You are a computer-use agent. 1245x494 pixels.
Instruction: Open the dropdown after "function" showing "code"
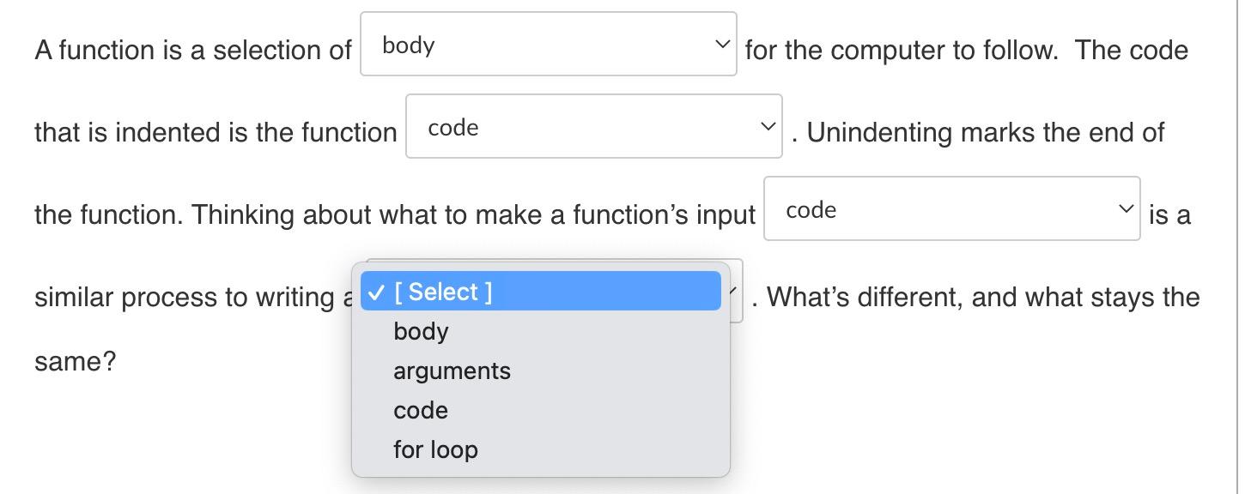[x=592, y=125]
